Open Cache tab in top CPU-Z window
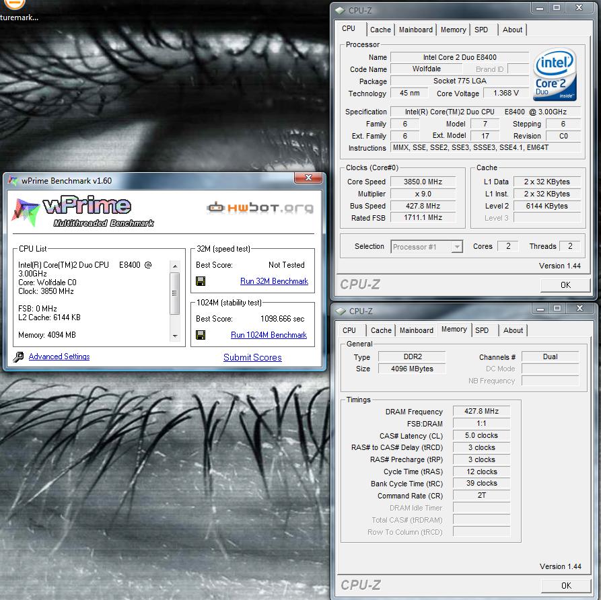 coord(380,30)
